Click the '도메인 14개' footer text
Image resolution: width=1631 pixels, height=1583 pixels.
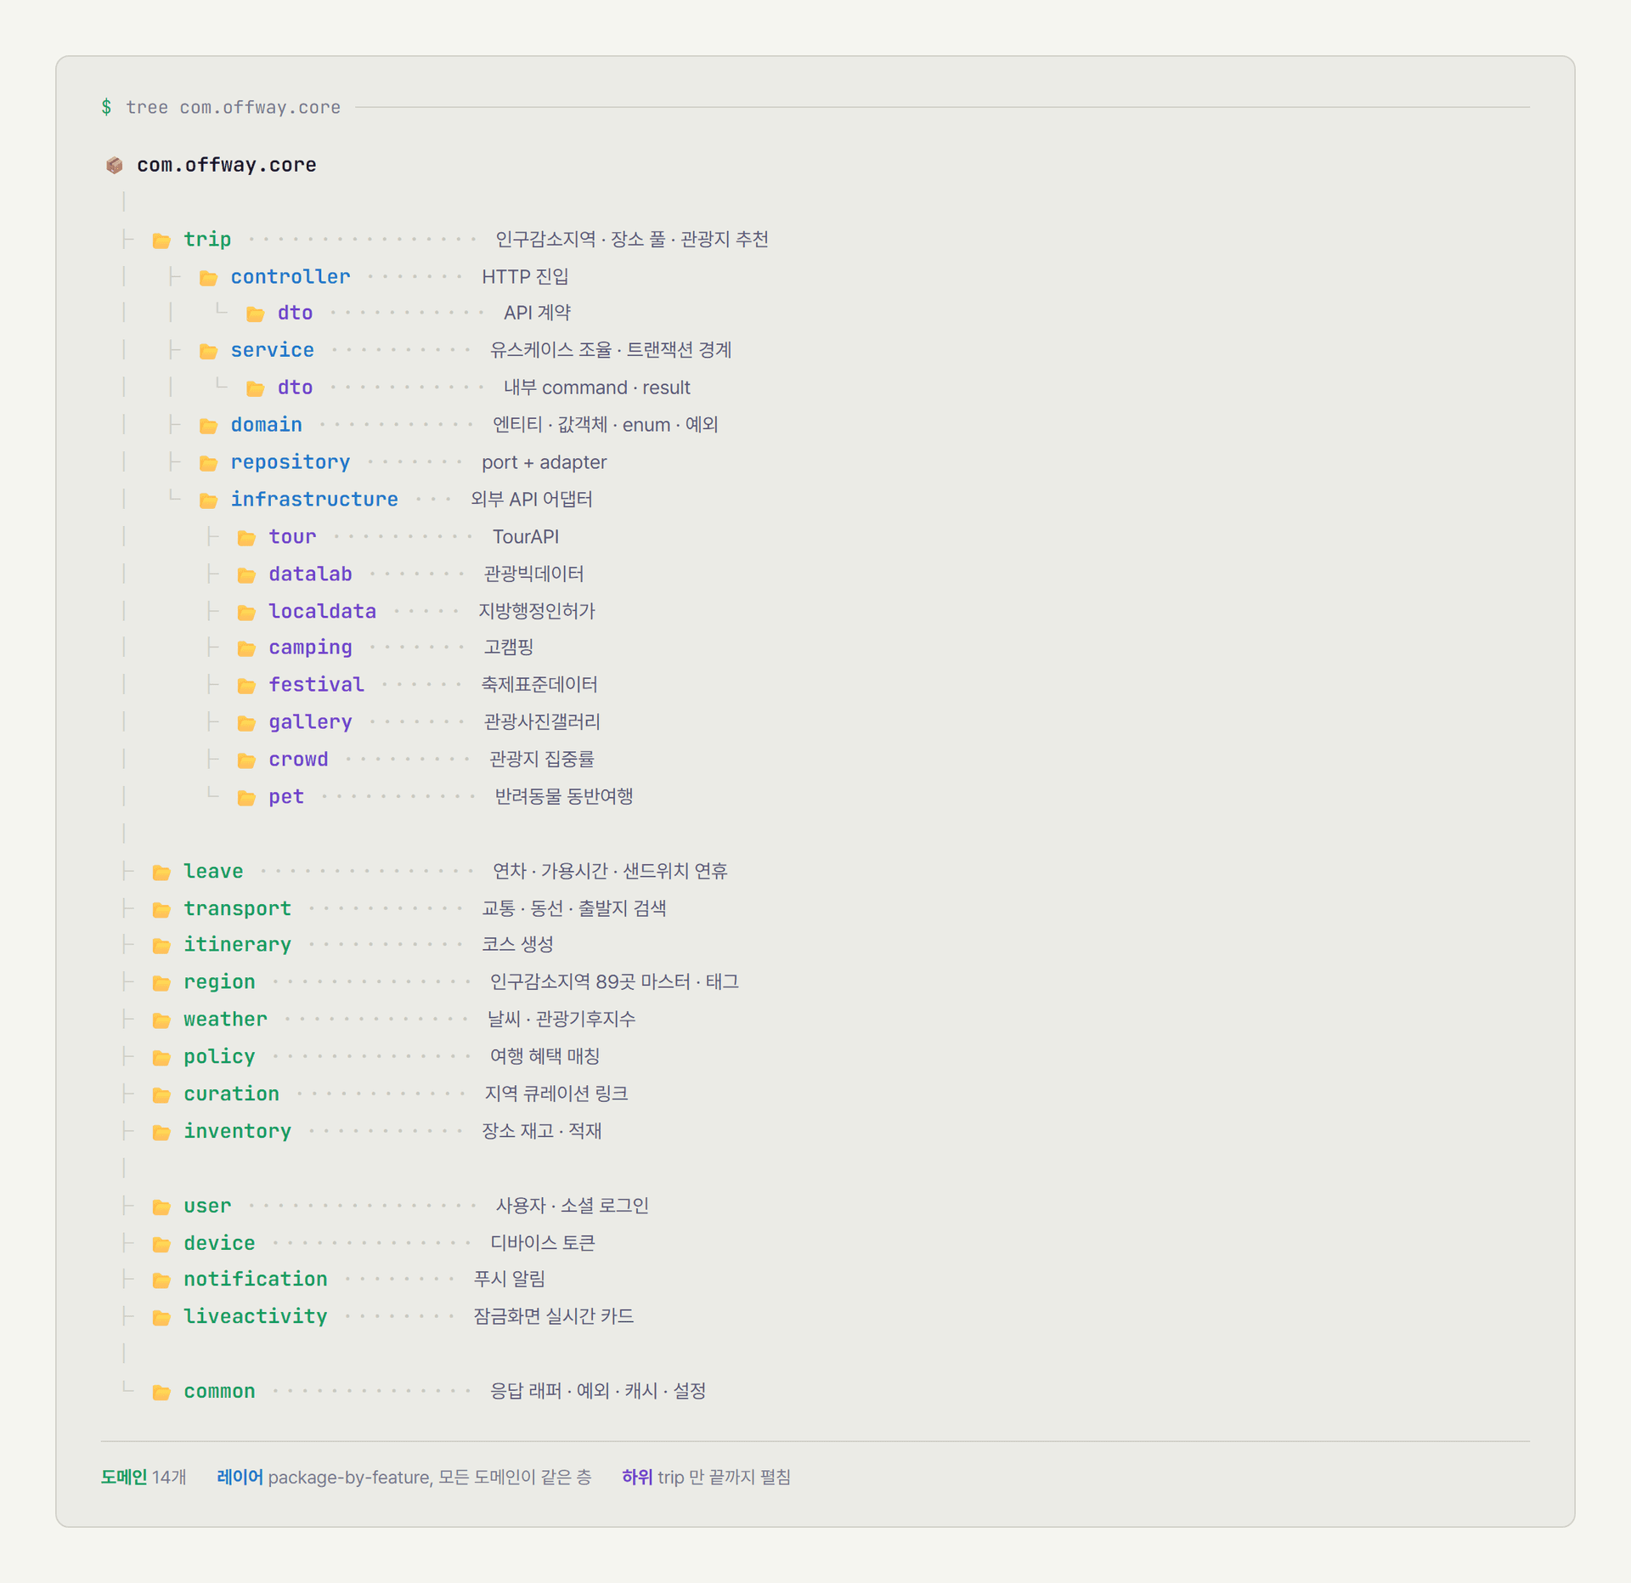(144, 1477)
